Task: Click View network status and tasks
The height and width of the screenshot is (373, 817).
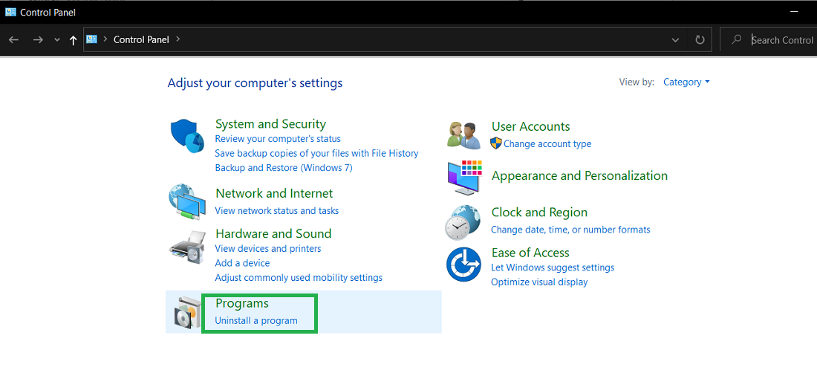Action: [276, 211]
